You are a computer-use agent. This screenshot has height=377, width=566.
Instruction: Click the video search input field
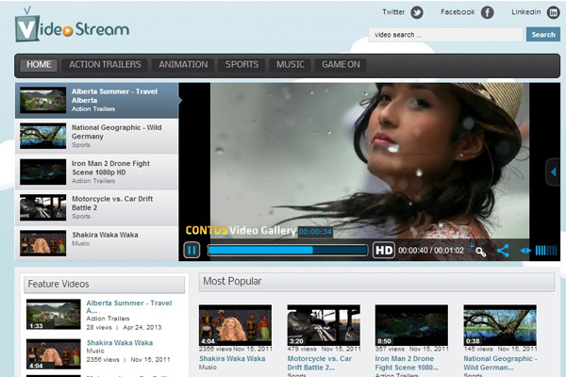click(445, 35)
